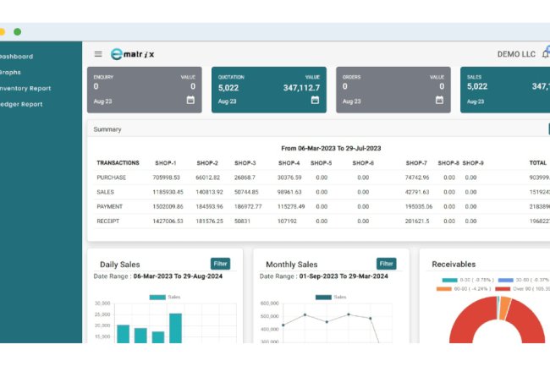Click the notification bell icon
The width and height of the screenshot is (550, 366).
546,54
